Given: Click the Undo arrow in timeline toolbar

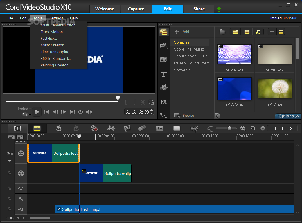Looking at the screenshot, I should pos(59,128).
